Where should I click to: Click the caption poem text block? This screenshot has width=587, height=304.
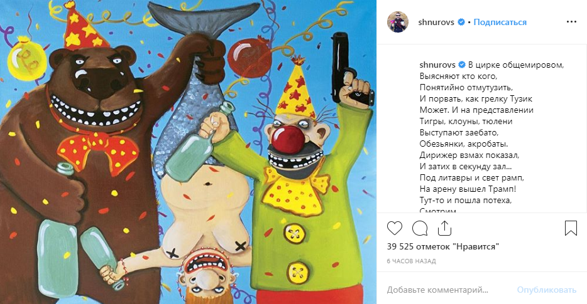click(x=491, y=136)
